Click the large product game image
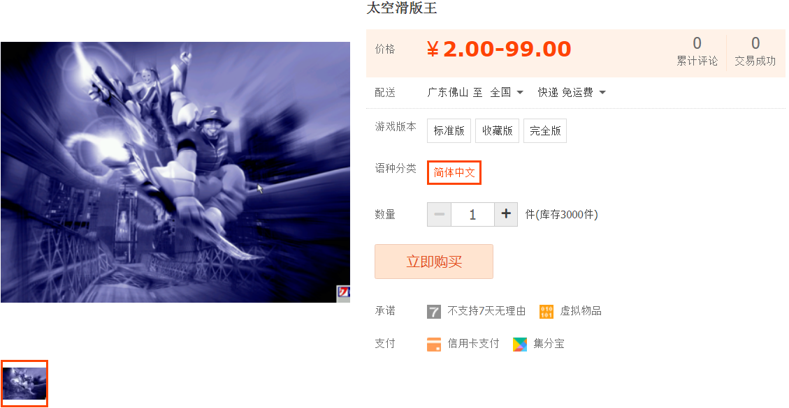Viewport: 789px width, 408px height. 175,172
